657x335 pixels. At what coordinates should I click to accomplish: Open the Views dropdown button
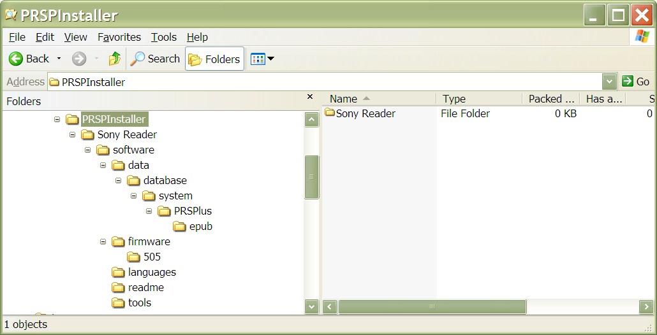pos(262,59)
